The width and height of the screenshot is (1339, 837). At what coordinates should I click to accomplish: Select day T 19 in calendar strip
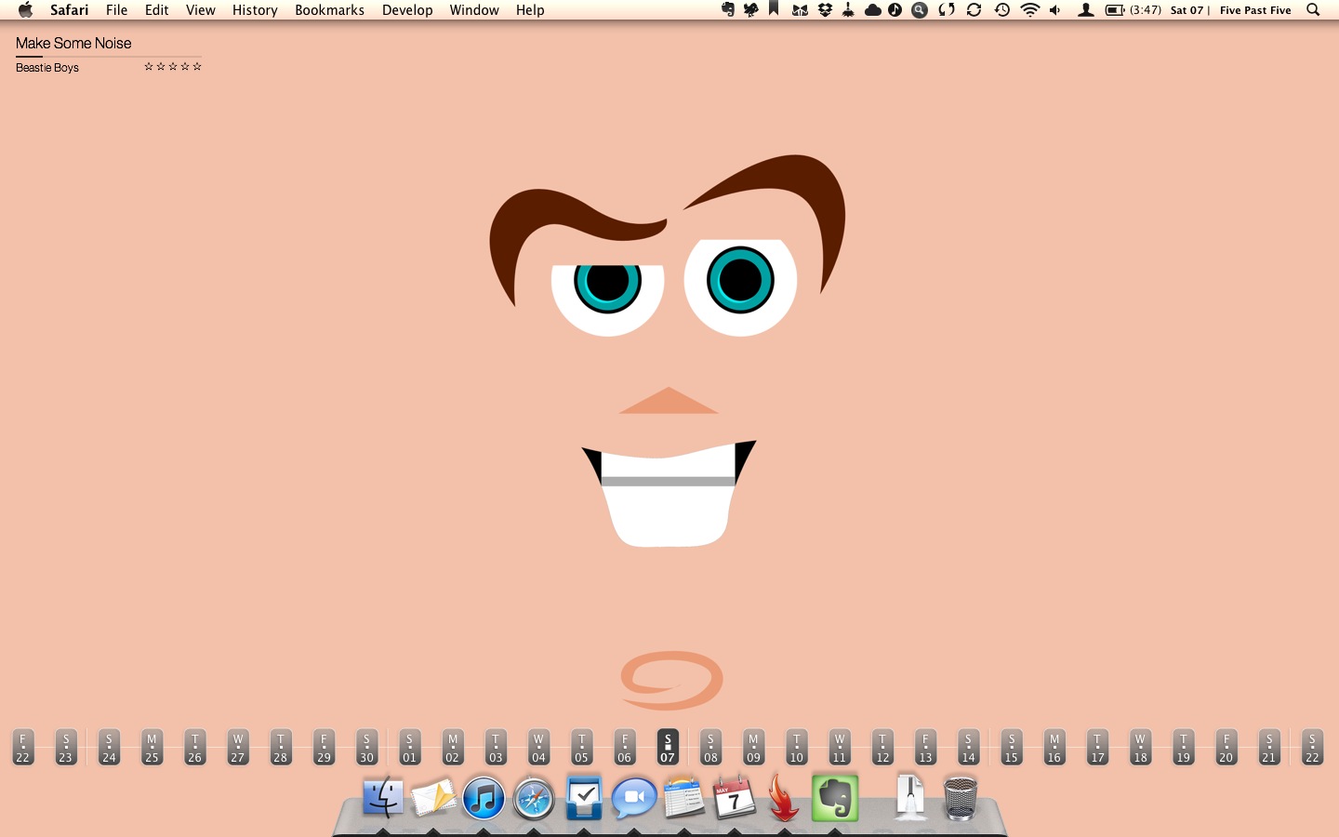click(1184, 748)
